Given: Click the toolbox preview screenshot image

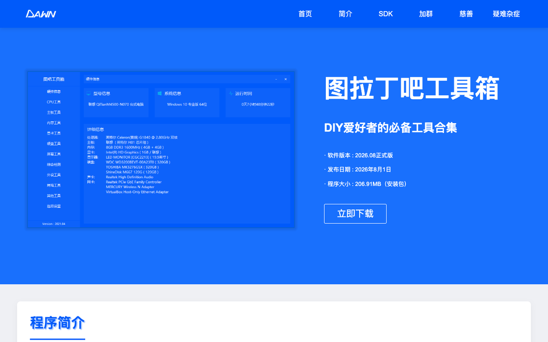Looking at the screenshot, I should (x=161, y=150).
